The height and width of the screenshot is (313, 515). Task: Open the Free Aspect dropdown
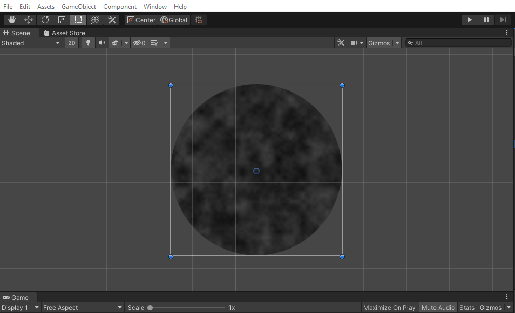click(80, 307)
